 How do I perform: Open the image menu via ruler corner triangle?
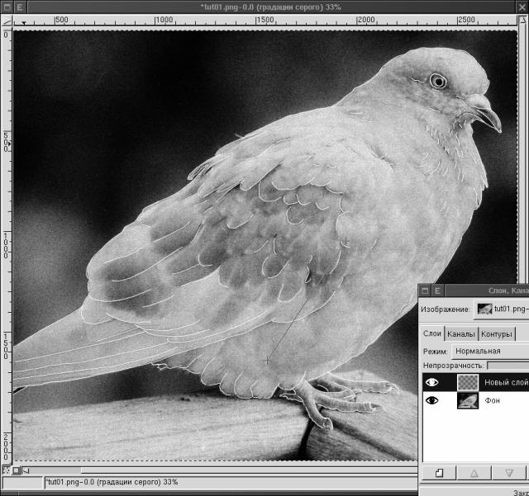pyautogui.click(x=7, y=22)
